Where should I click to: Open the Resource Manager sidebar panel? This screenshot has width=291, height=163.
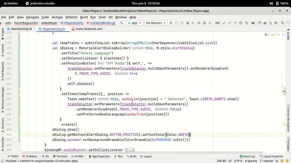(3, 100)
